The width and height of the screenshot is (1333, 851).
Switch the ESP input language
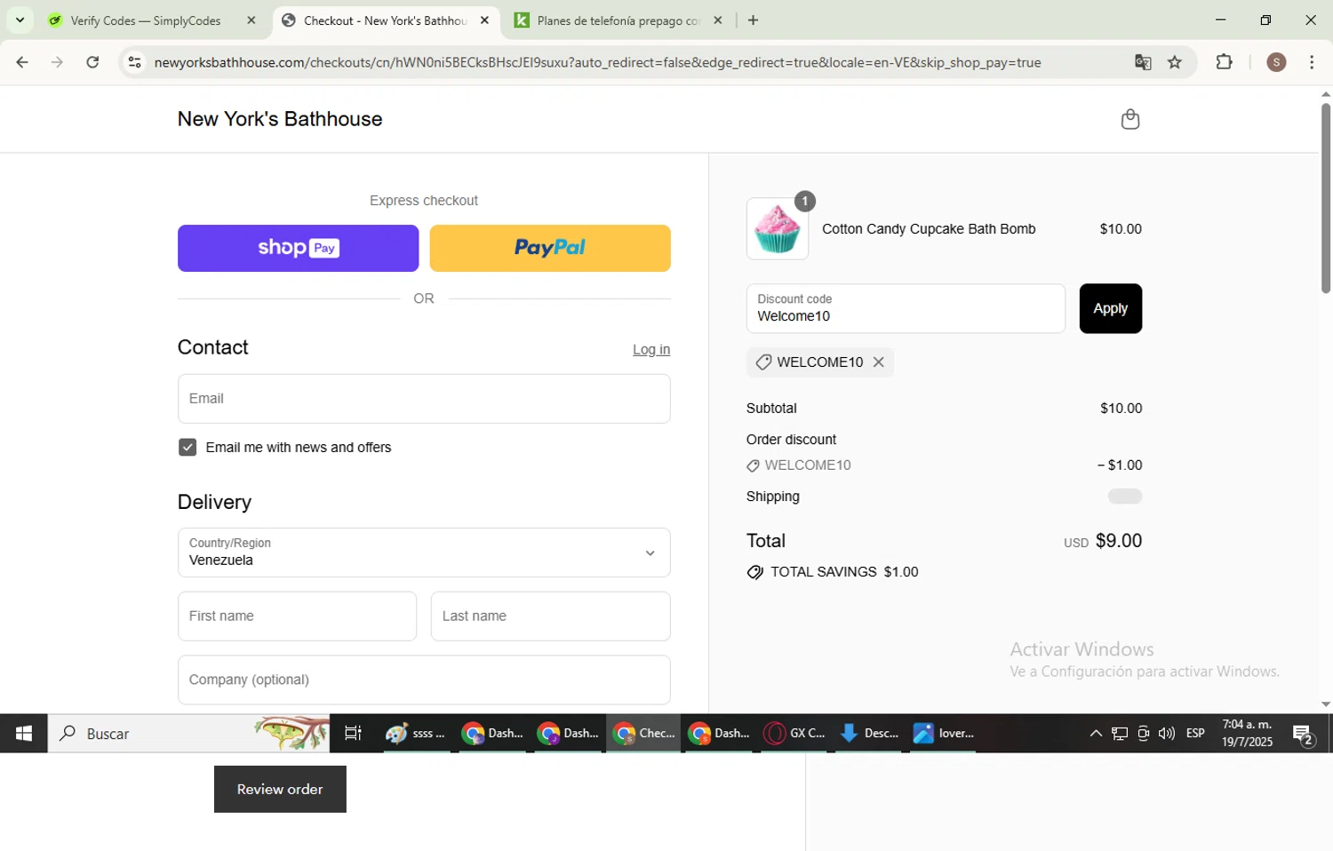click(1195, 734)
